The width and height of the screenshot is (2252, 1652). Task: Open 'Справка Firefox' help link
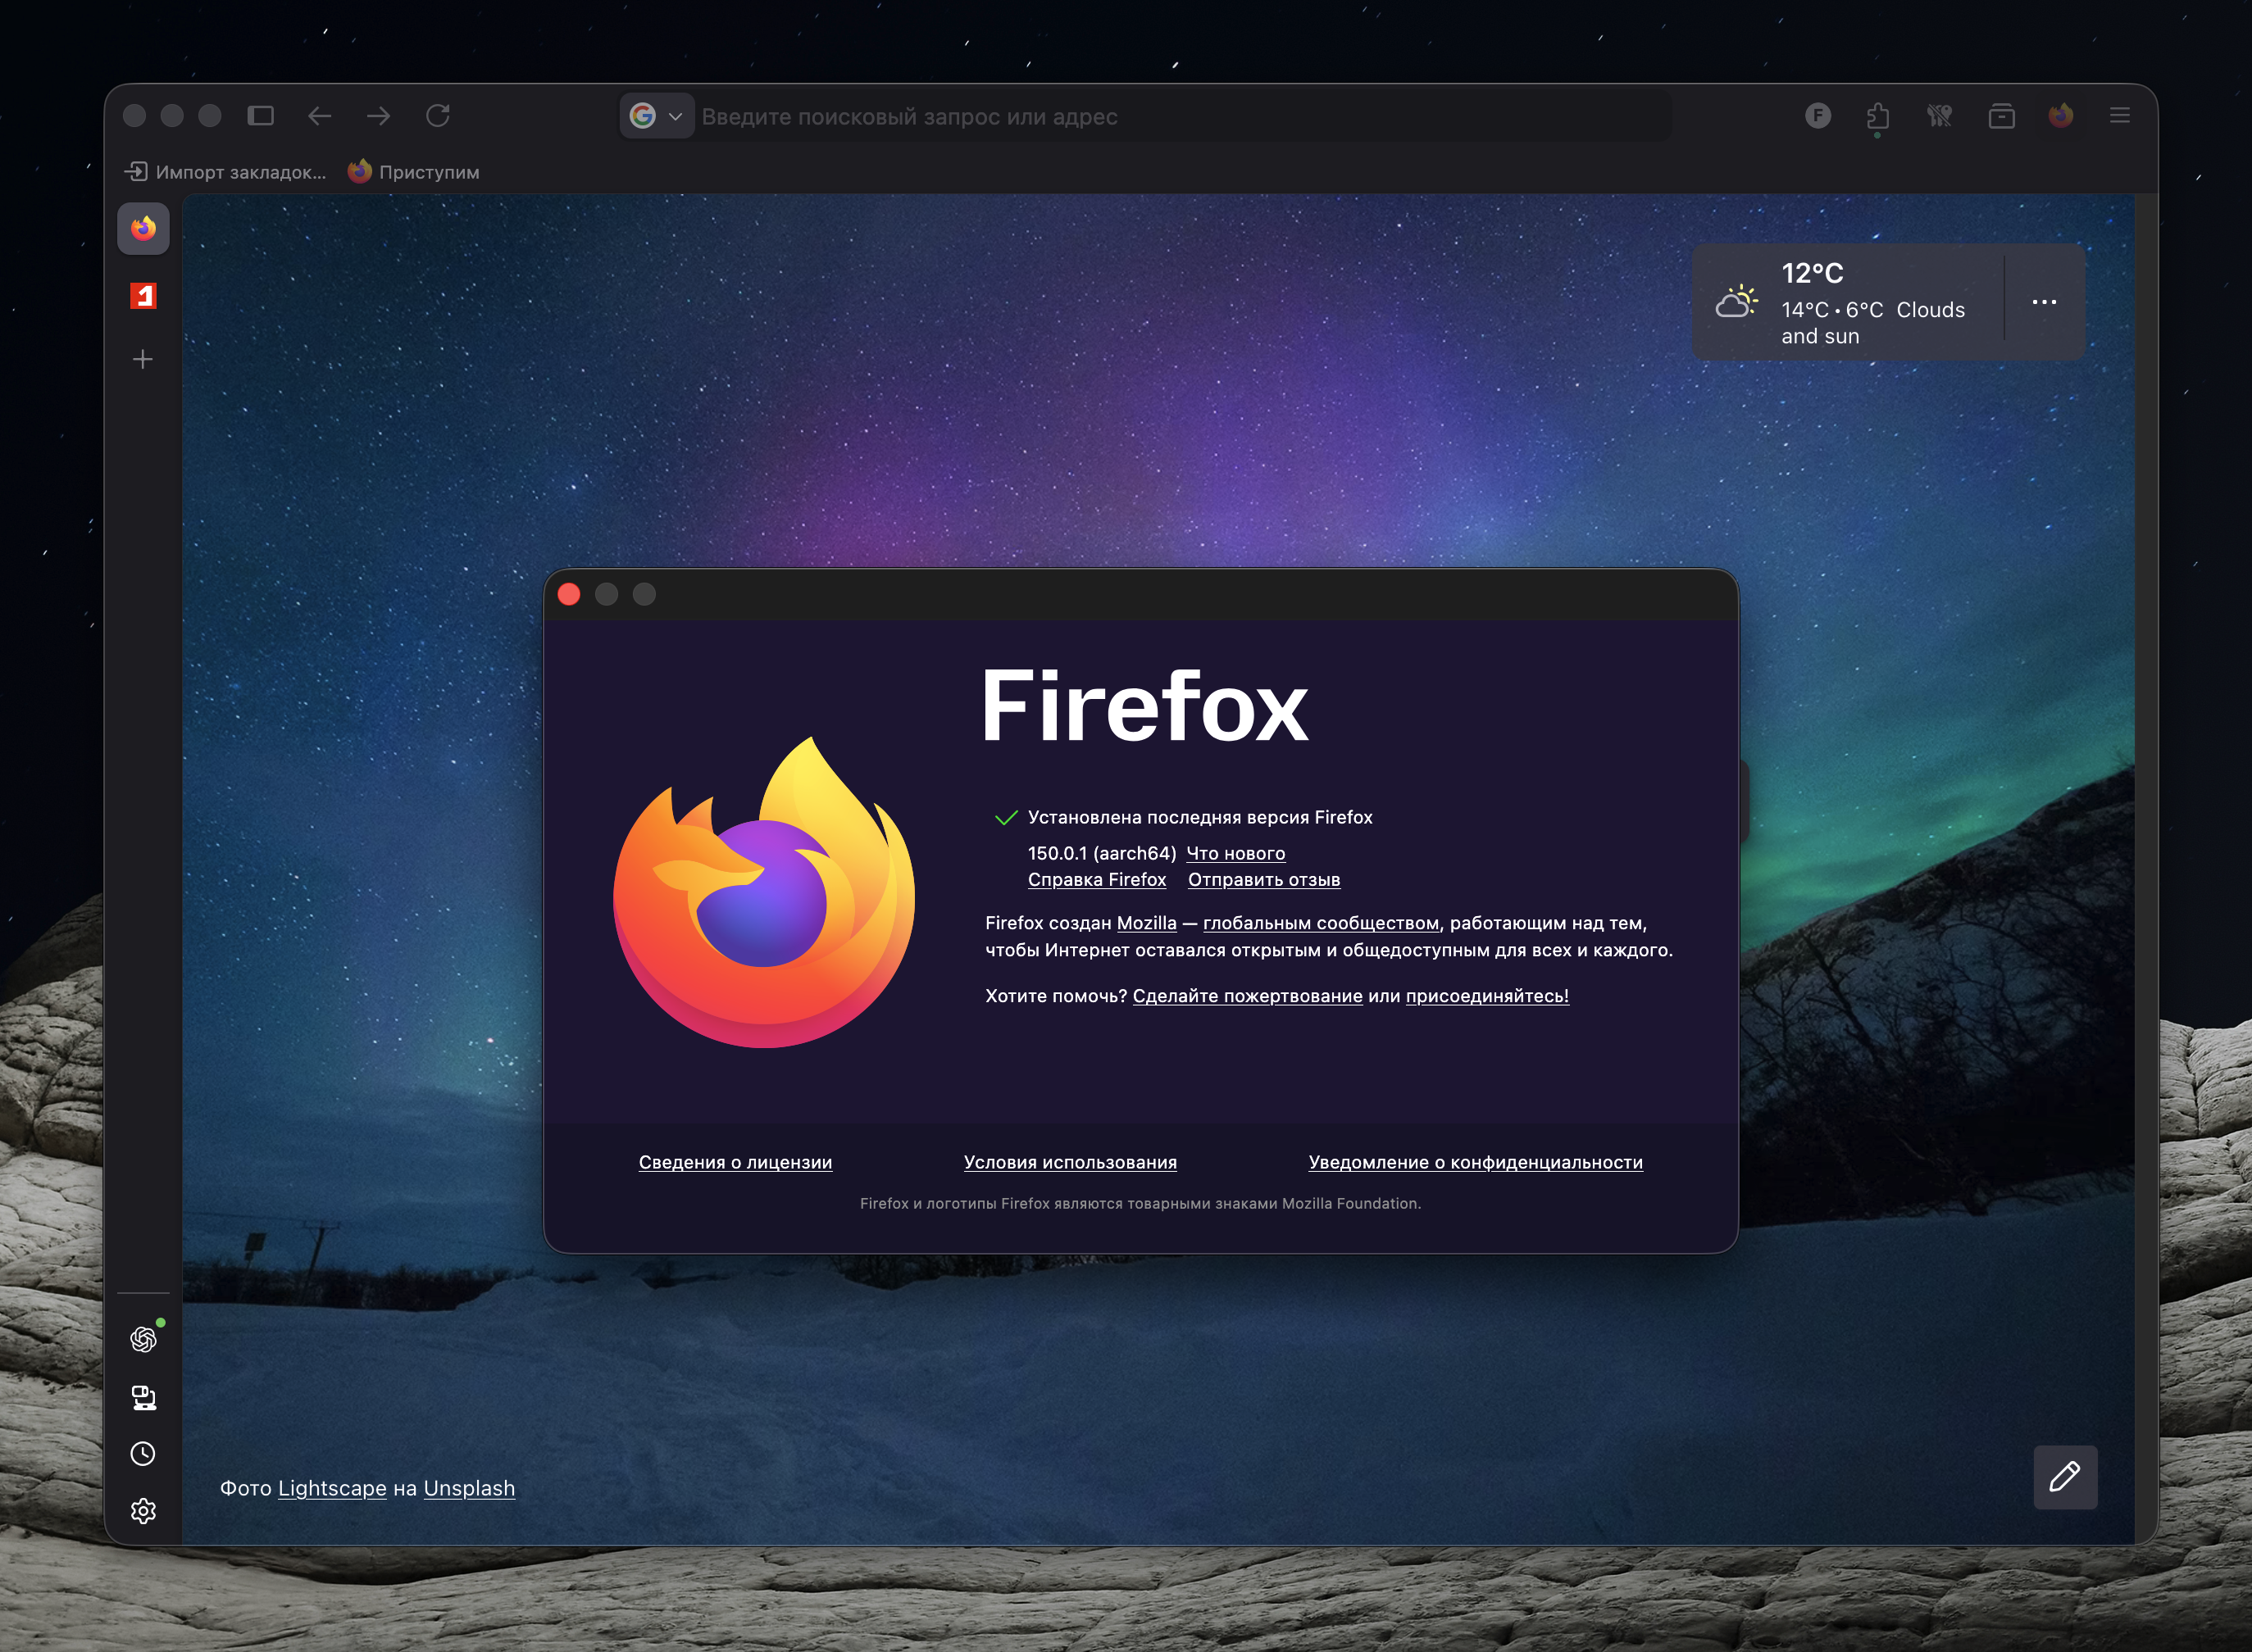(x=1096, y=880)
